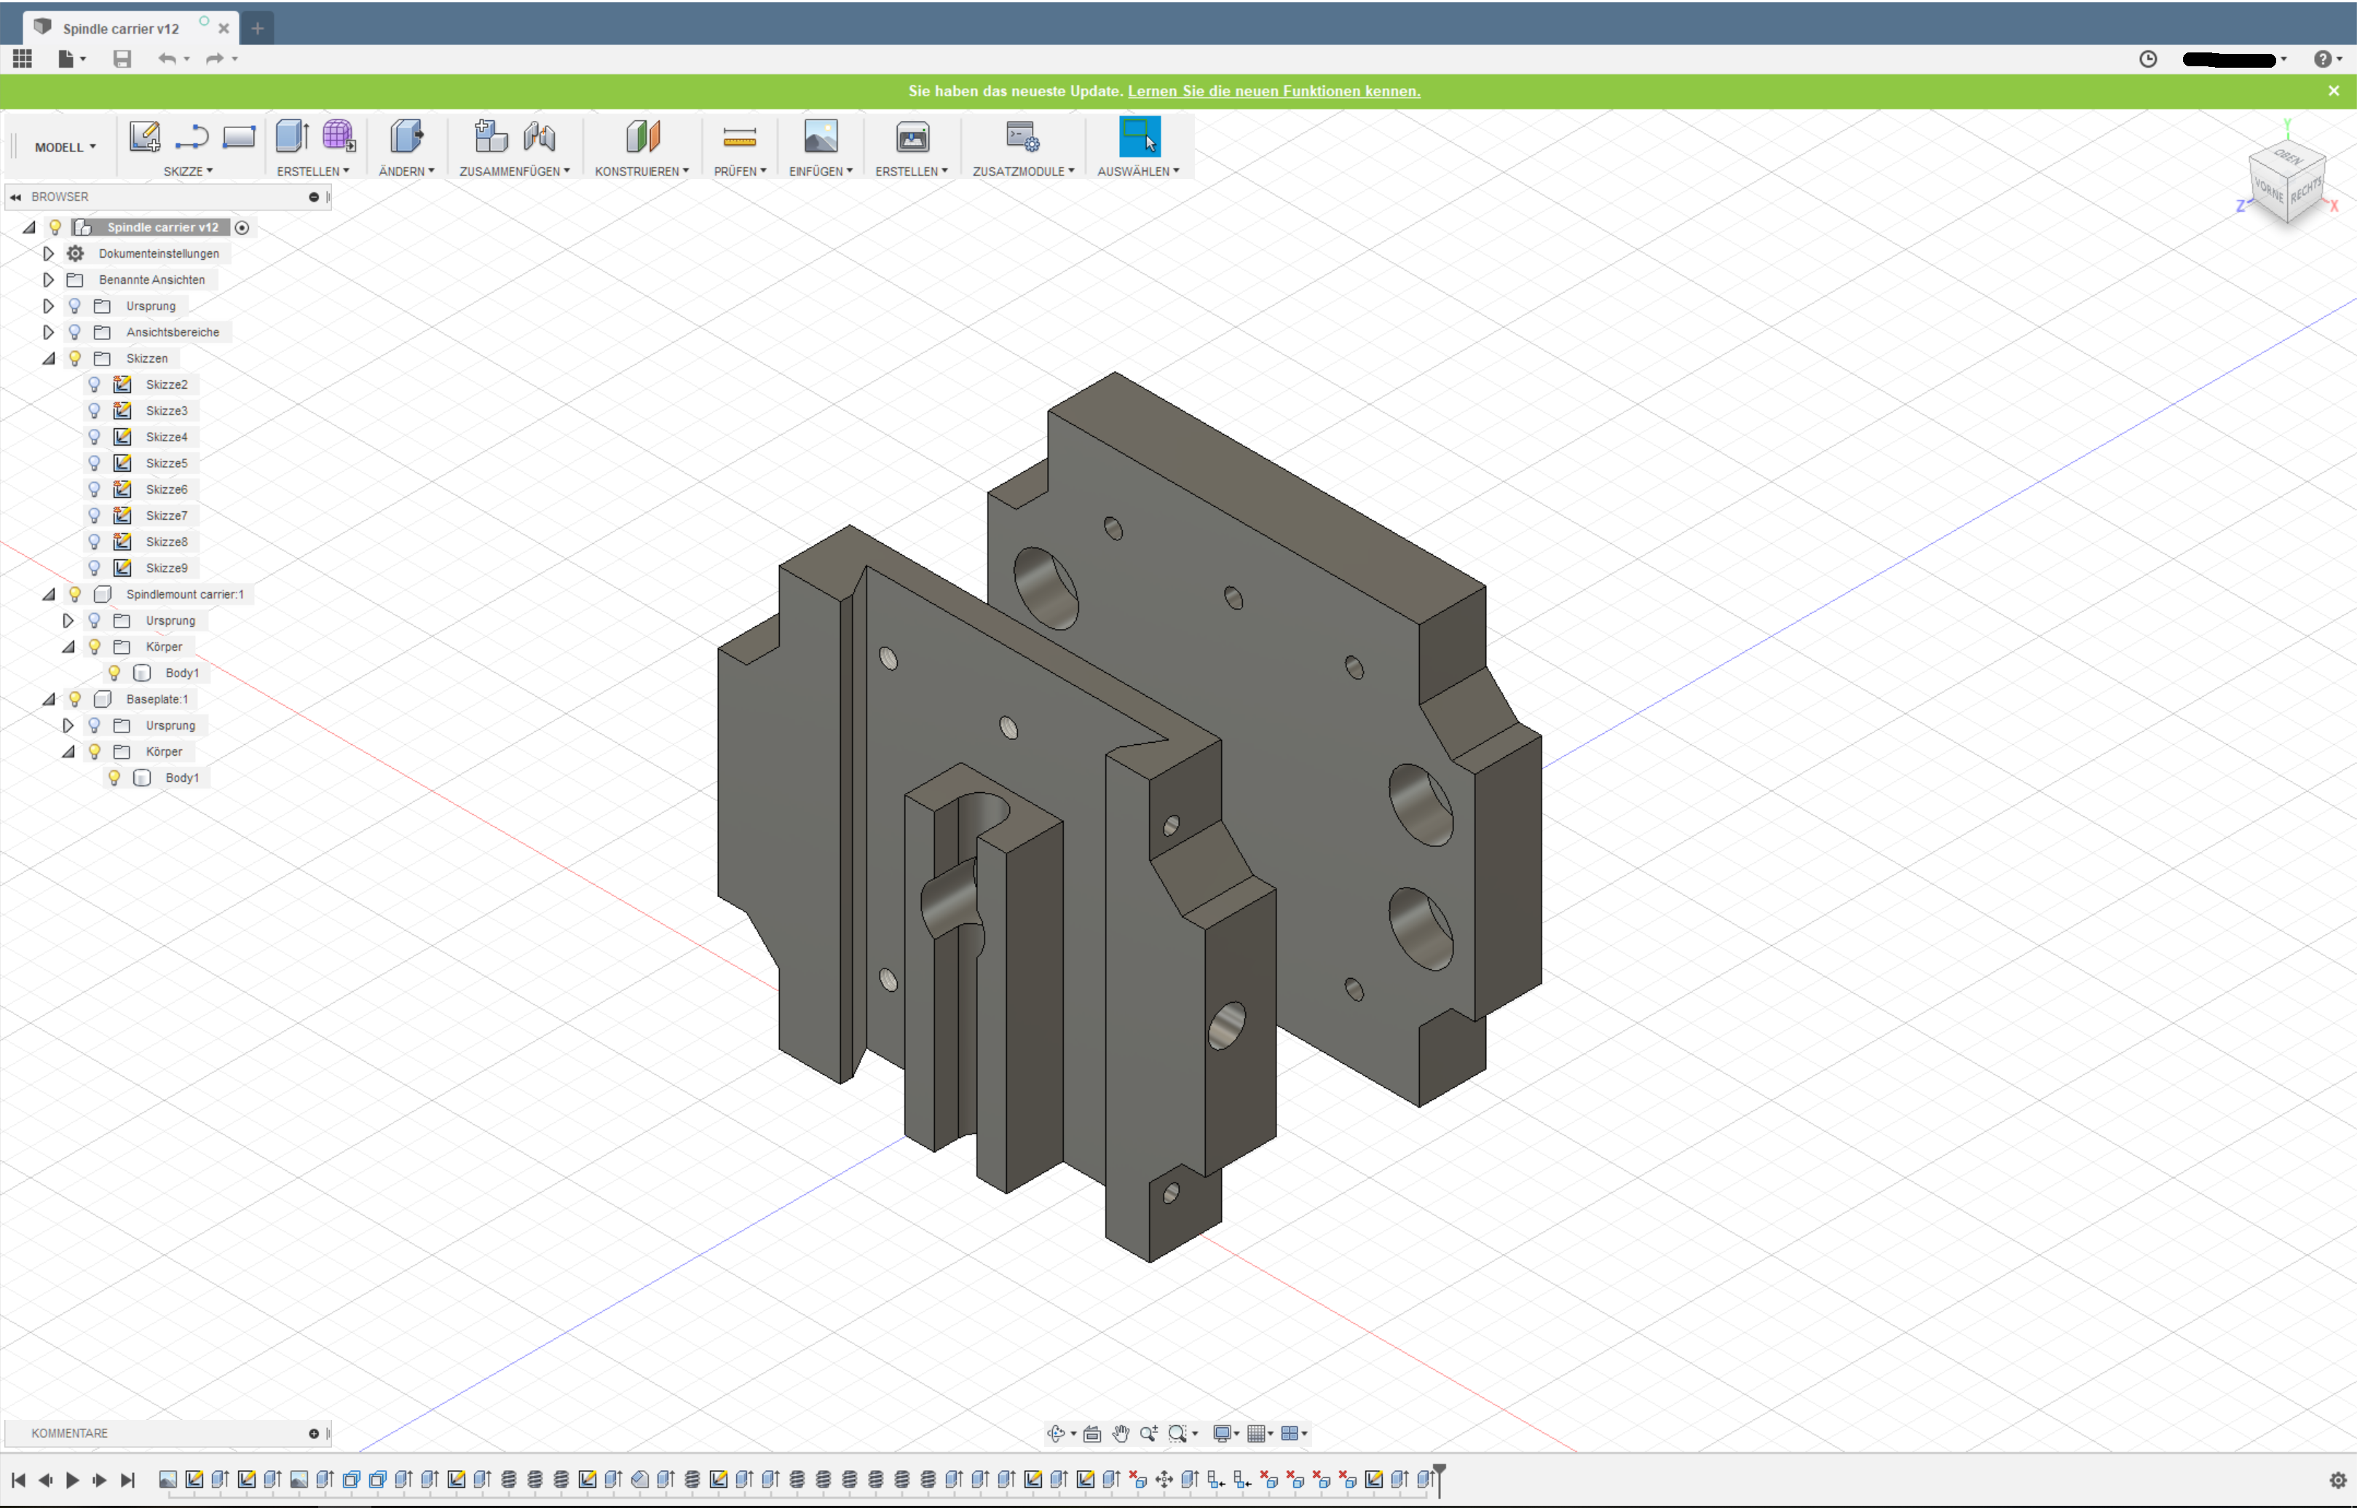
Task: Redo the last undone action
Action: tap(215, 59)
